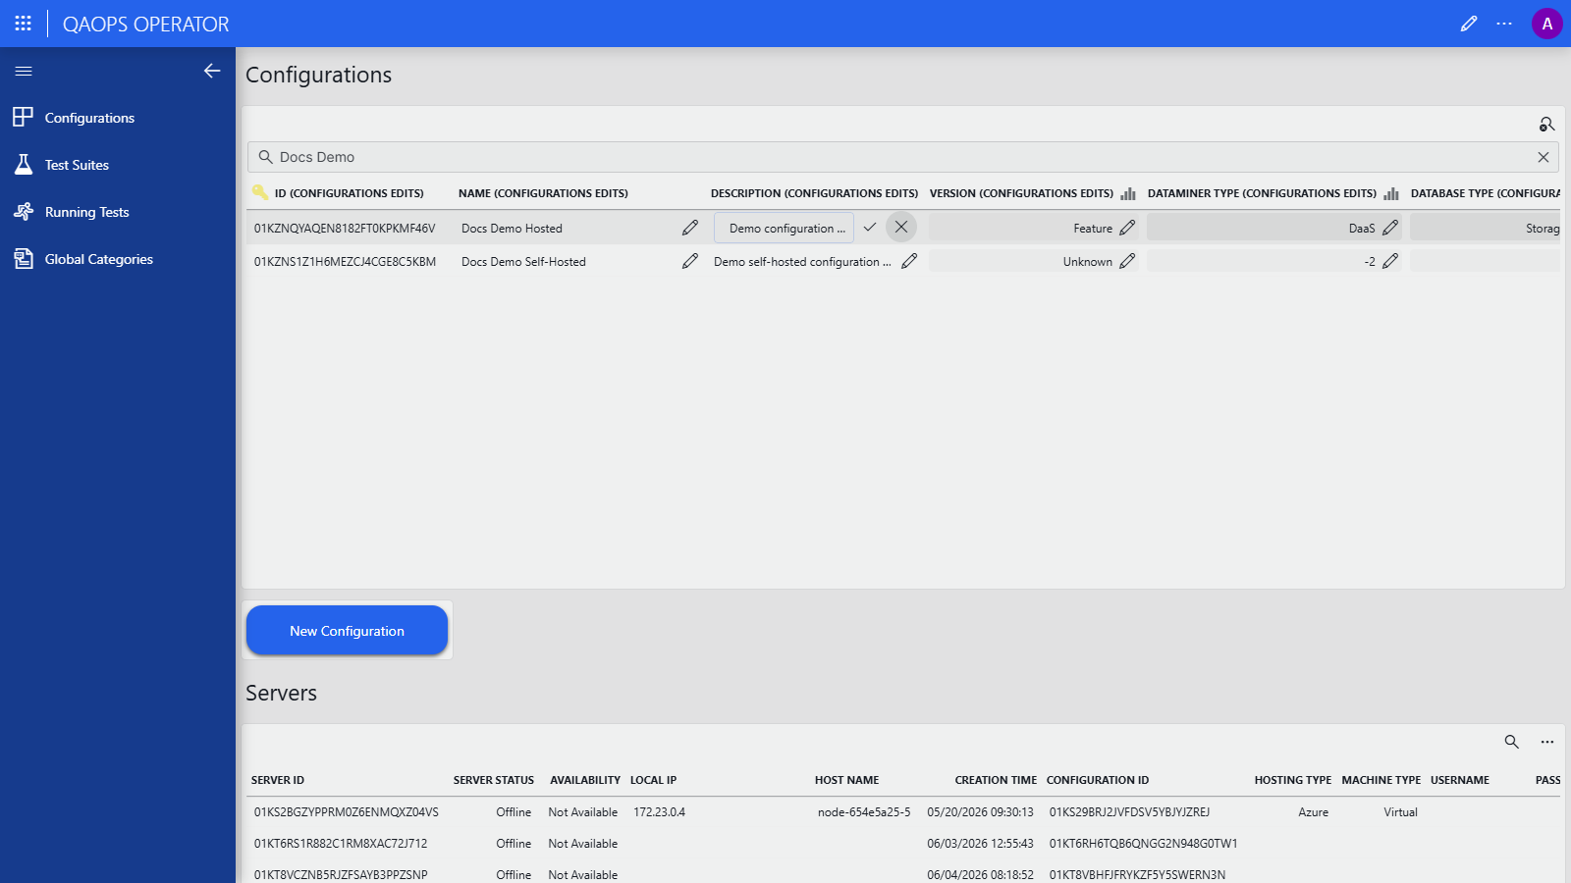Viewport: 1571px width, 883px height.
Task: Edit the DaaS DataMiner type
Action: [1390, 228]
